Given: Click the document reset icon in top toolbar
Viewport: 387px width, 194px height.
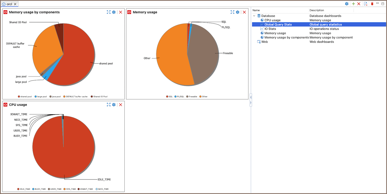Looking at the screenshot, I should point(365,4).
